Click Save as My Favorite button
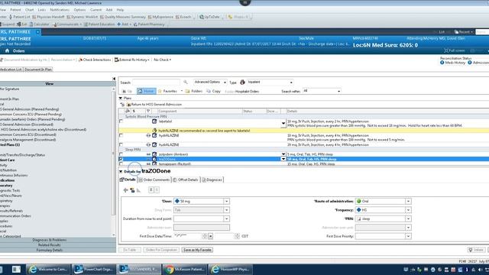The height and width of the screenshot is (275, 489). 197,250
